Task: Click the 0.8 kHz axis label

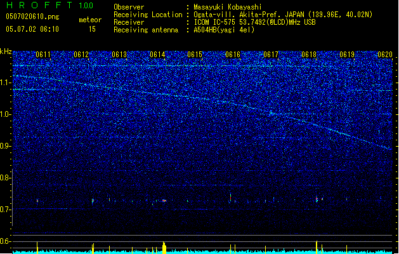Action: [x=6, y=178]
